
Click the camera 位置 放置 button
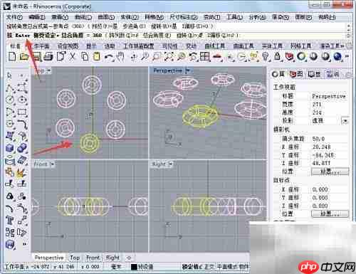pos(330,172)
